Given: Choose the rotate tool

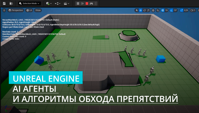Looking at the screenshot, I should pyautogui.click(x=144, y=10).
